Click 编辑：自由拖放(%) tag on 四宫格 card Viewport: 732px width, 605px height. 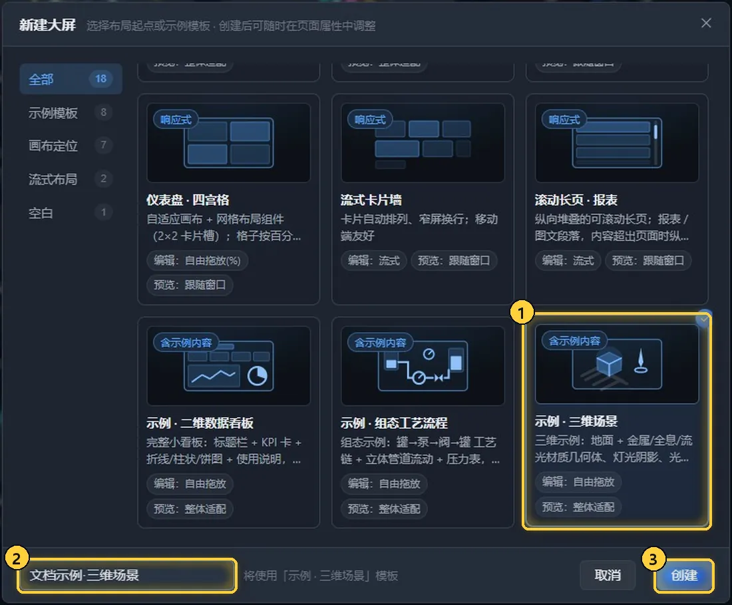point(198,260)
